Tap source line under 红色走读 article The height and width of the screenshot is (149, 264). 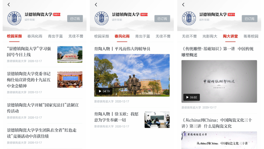click(24, 143)
